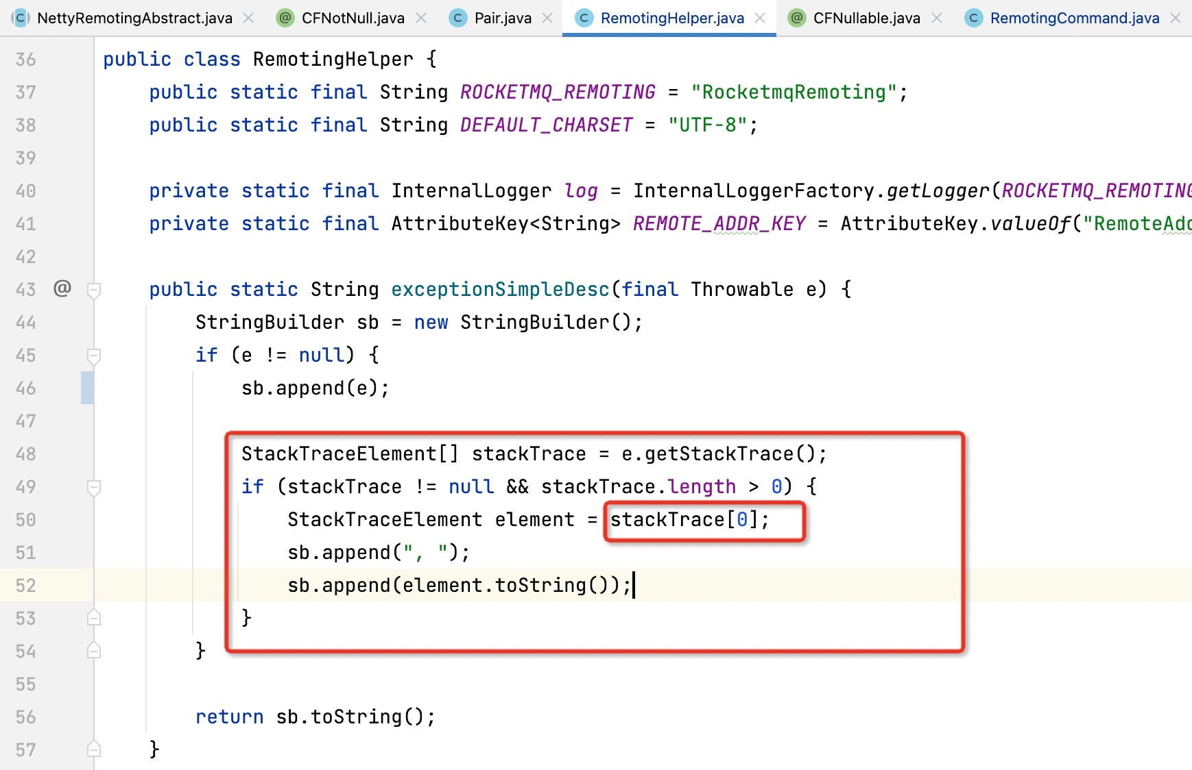This screenshot has width=1192, height=770.
Task: Switch to NettyRemotingAbstract.java tab
Action: point(134,18)
